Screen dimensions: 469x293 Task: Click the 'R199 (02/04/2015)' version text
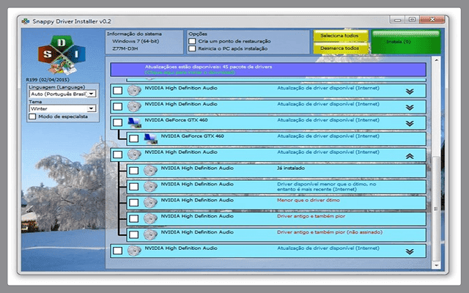point(48,80)
